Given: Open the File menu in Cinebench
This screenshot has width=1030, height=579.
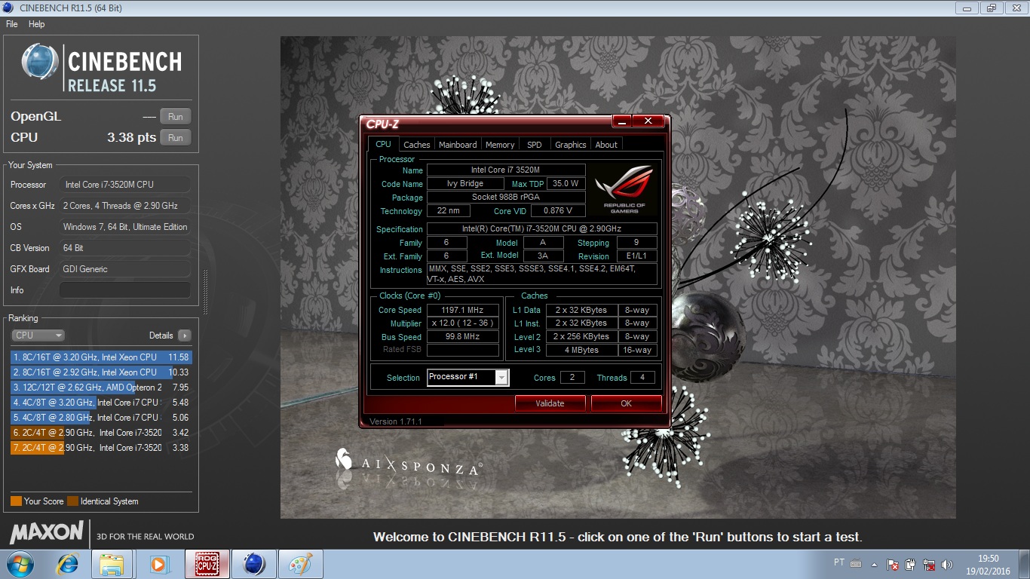Looking at the screenshot, I should 11,24.
